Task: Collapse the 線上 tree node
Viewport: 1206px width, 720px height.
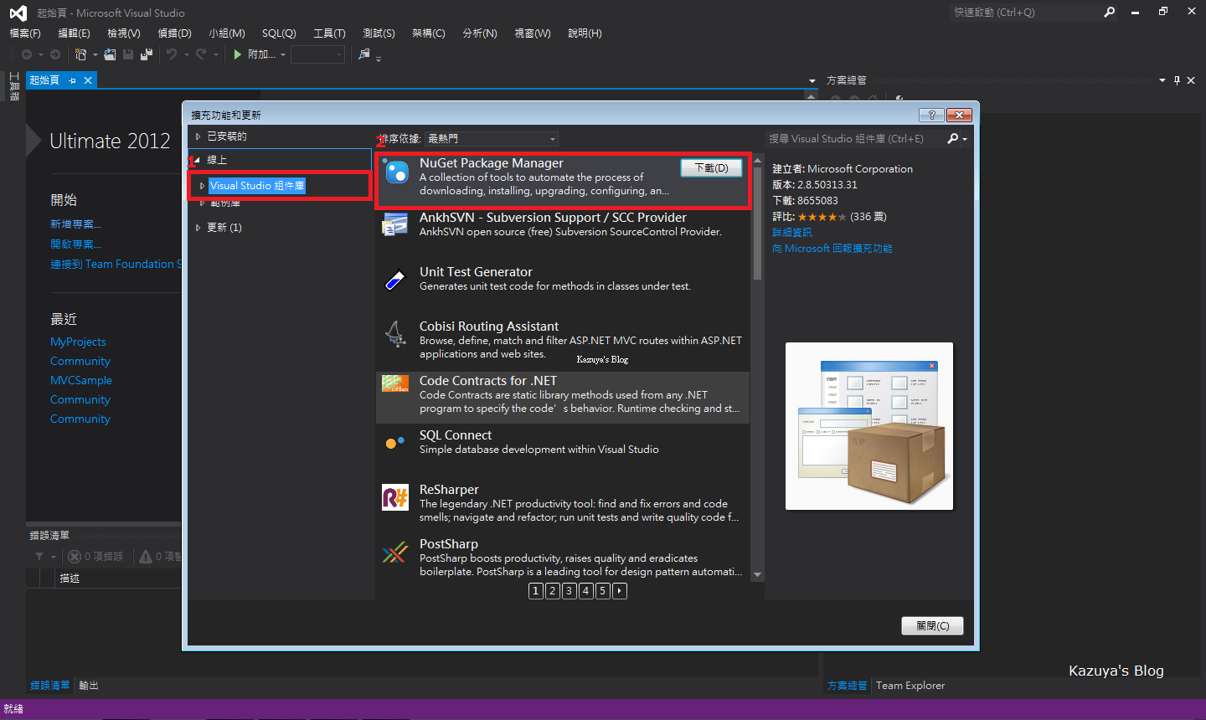Action: 198,160
